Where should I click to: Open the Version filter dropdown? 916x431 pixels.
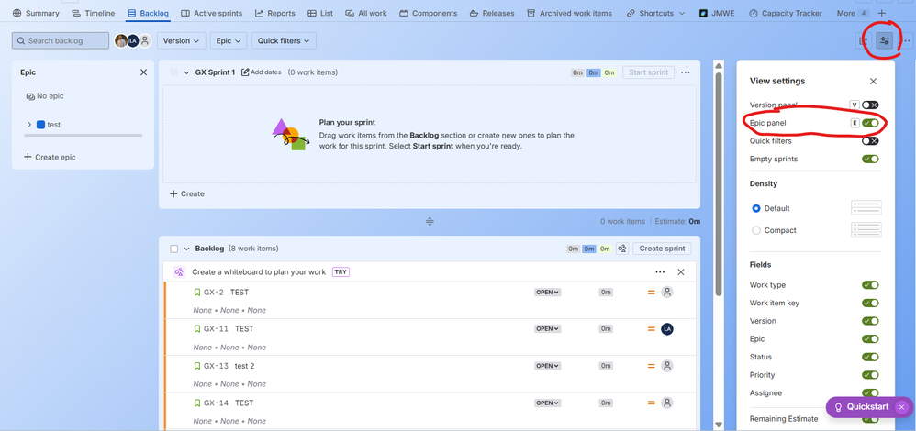tap(181, 41)
